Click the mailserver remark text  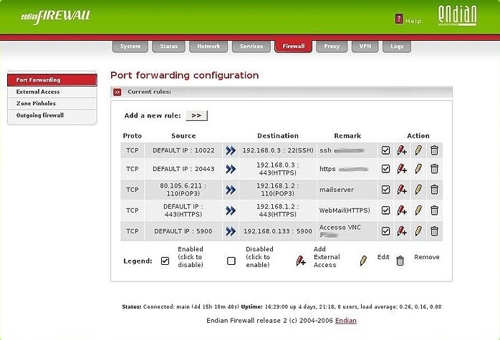337,190
